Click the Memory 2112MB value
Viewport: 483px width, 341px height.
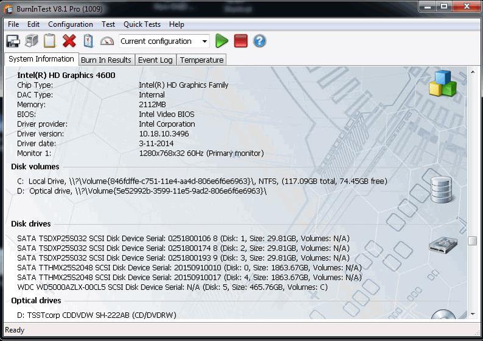click(x=152, y=104)
